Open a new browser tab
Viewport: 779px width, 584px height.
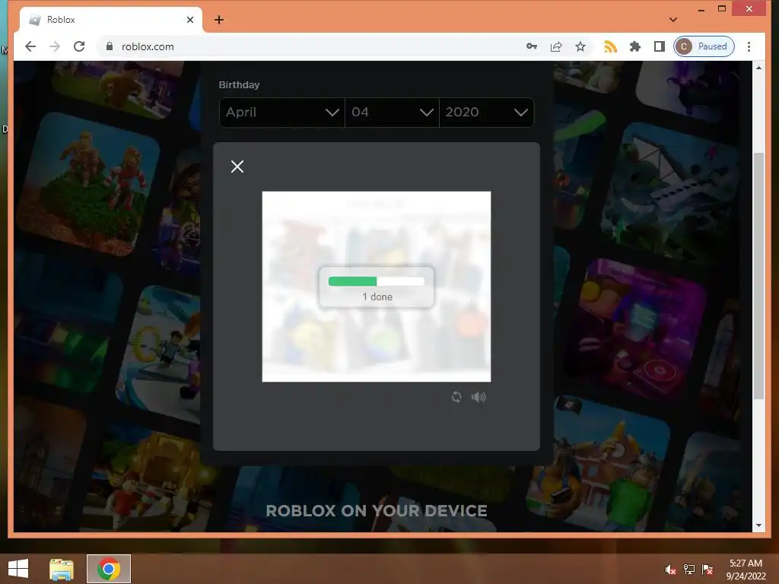point(219,20)
